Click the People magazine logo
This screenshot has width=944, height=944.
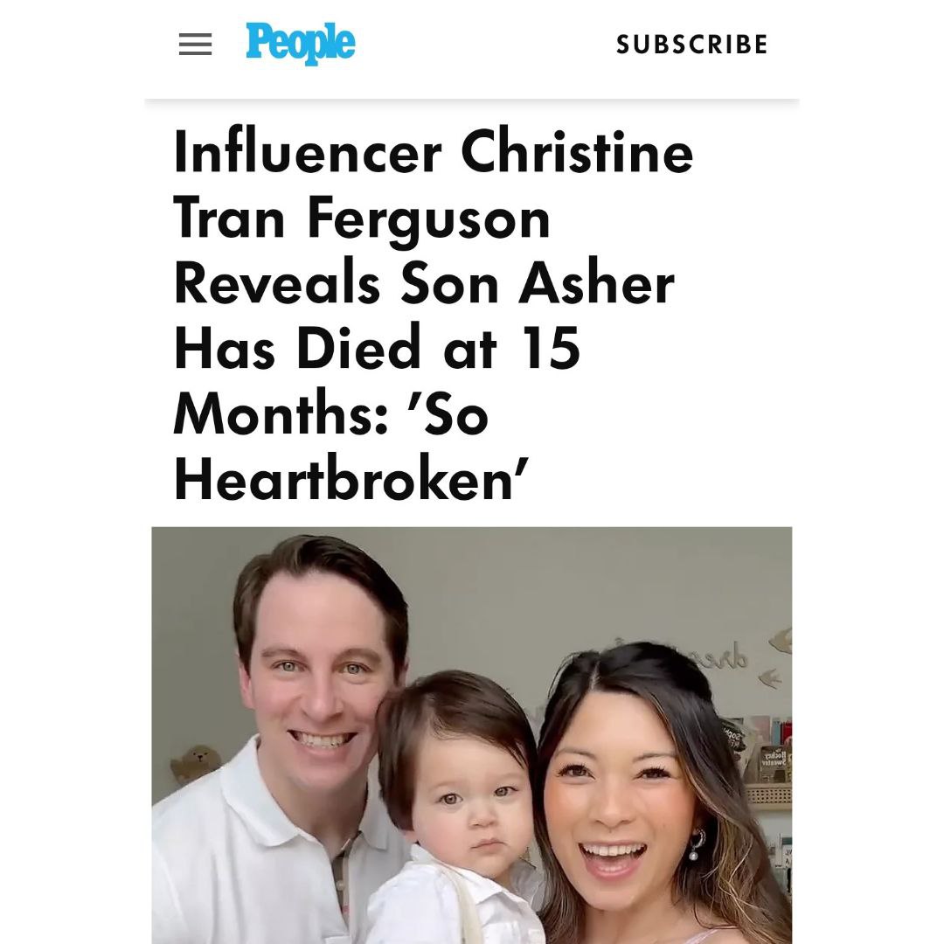(x=300, y=44)
